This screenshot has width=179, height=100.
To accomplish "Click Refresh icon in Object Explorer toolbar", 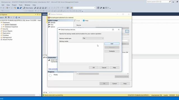I will coord(16,17).
